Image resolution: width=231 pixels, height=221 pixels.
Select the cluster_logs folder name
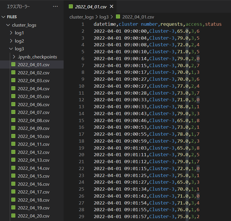(24, 25)
